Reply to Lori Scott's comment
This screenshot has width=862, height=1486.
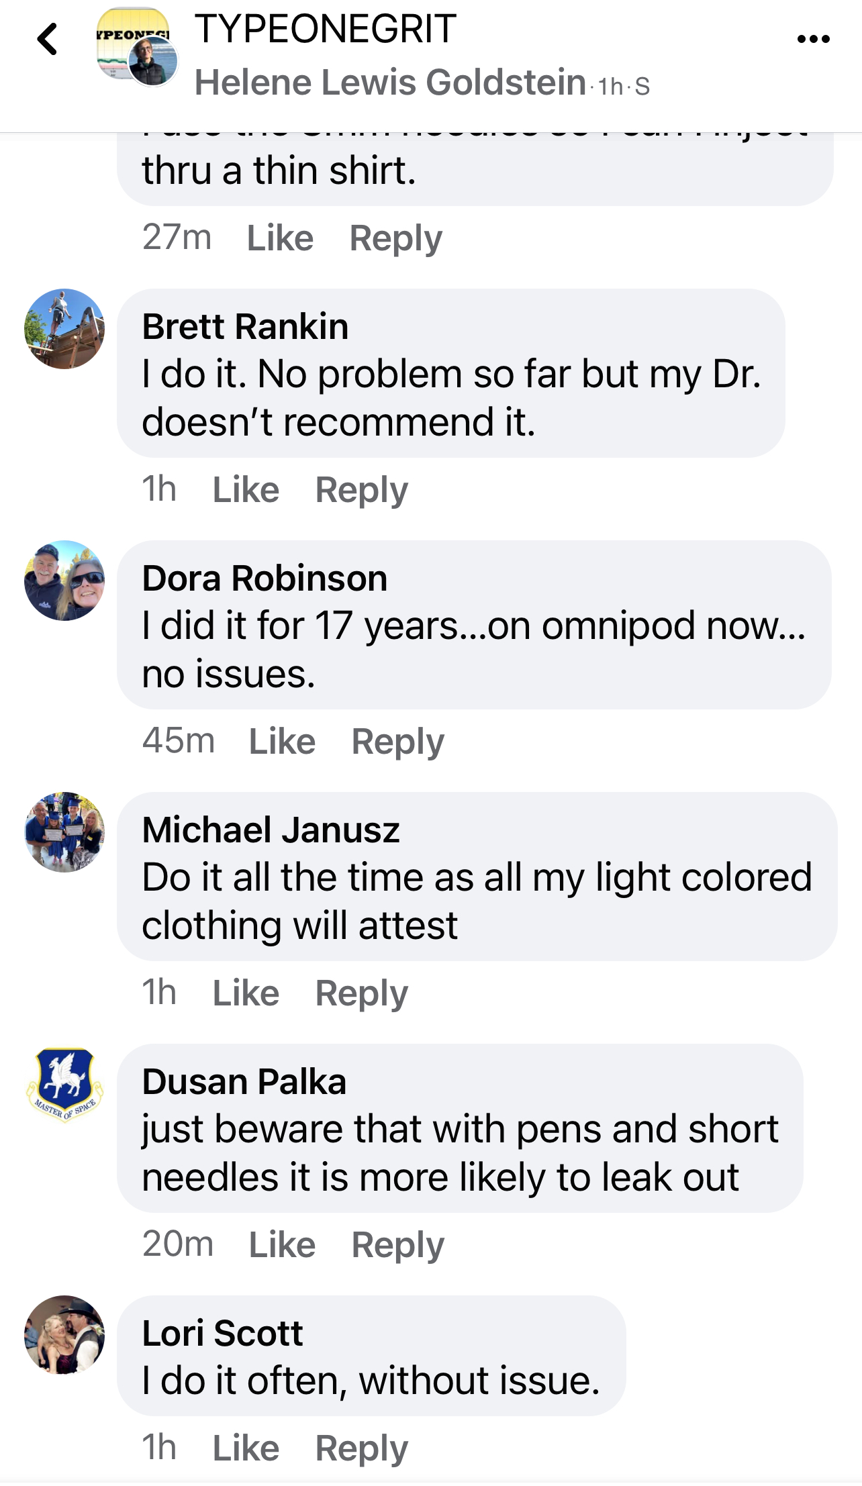(x=361, y=1448)
